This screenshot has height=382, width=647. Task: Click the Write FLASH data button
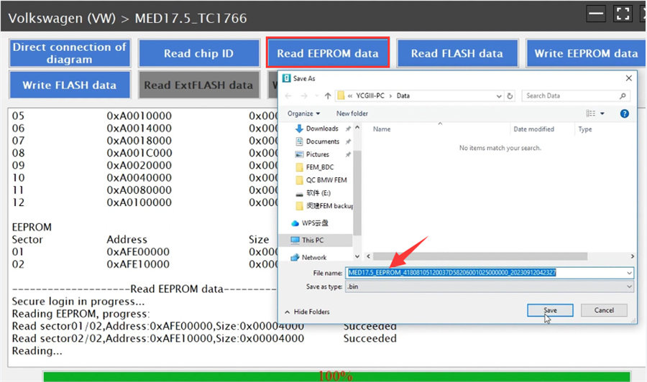(69, 85)
